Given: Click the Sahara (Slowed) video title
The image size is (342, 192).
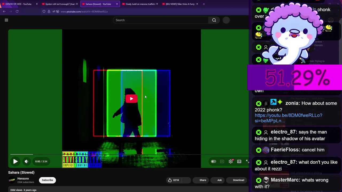Looking at the screenshot, I should 21,173.
